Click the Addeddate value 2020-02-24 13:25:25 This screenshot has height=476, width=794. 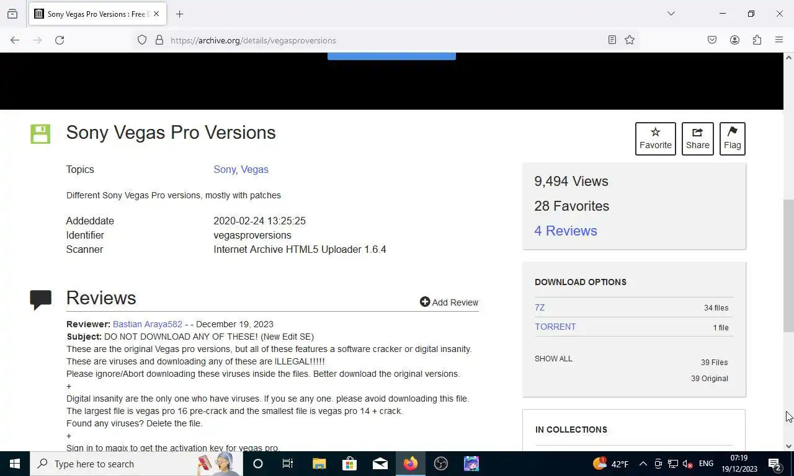(259, 221)
